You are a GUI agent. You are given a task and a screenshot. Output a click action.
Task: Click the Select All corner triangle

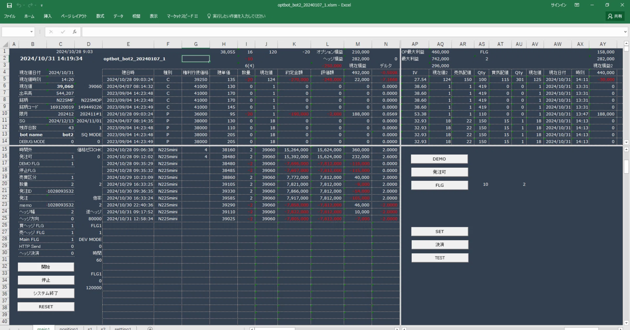point(5,44)
